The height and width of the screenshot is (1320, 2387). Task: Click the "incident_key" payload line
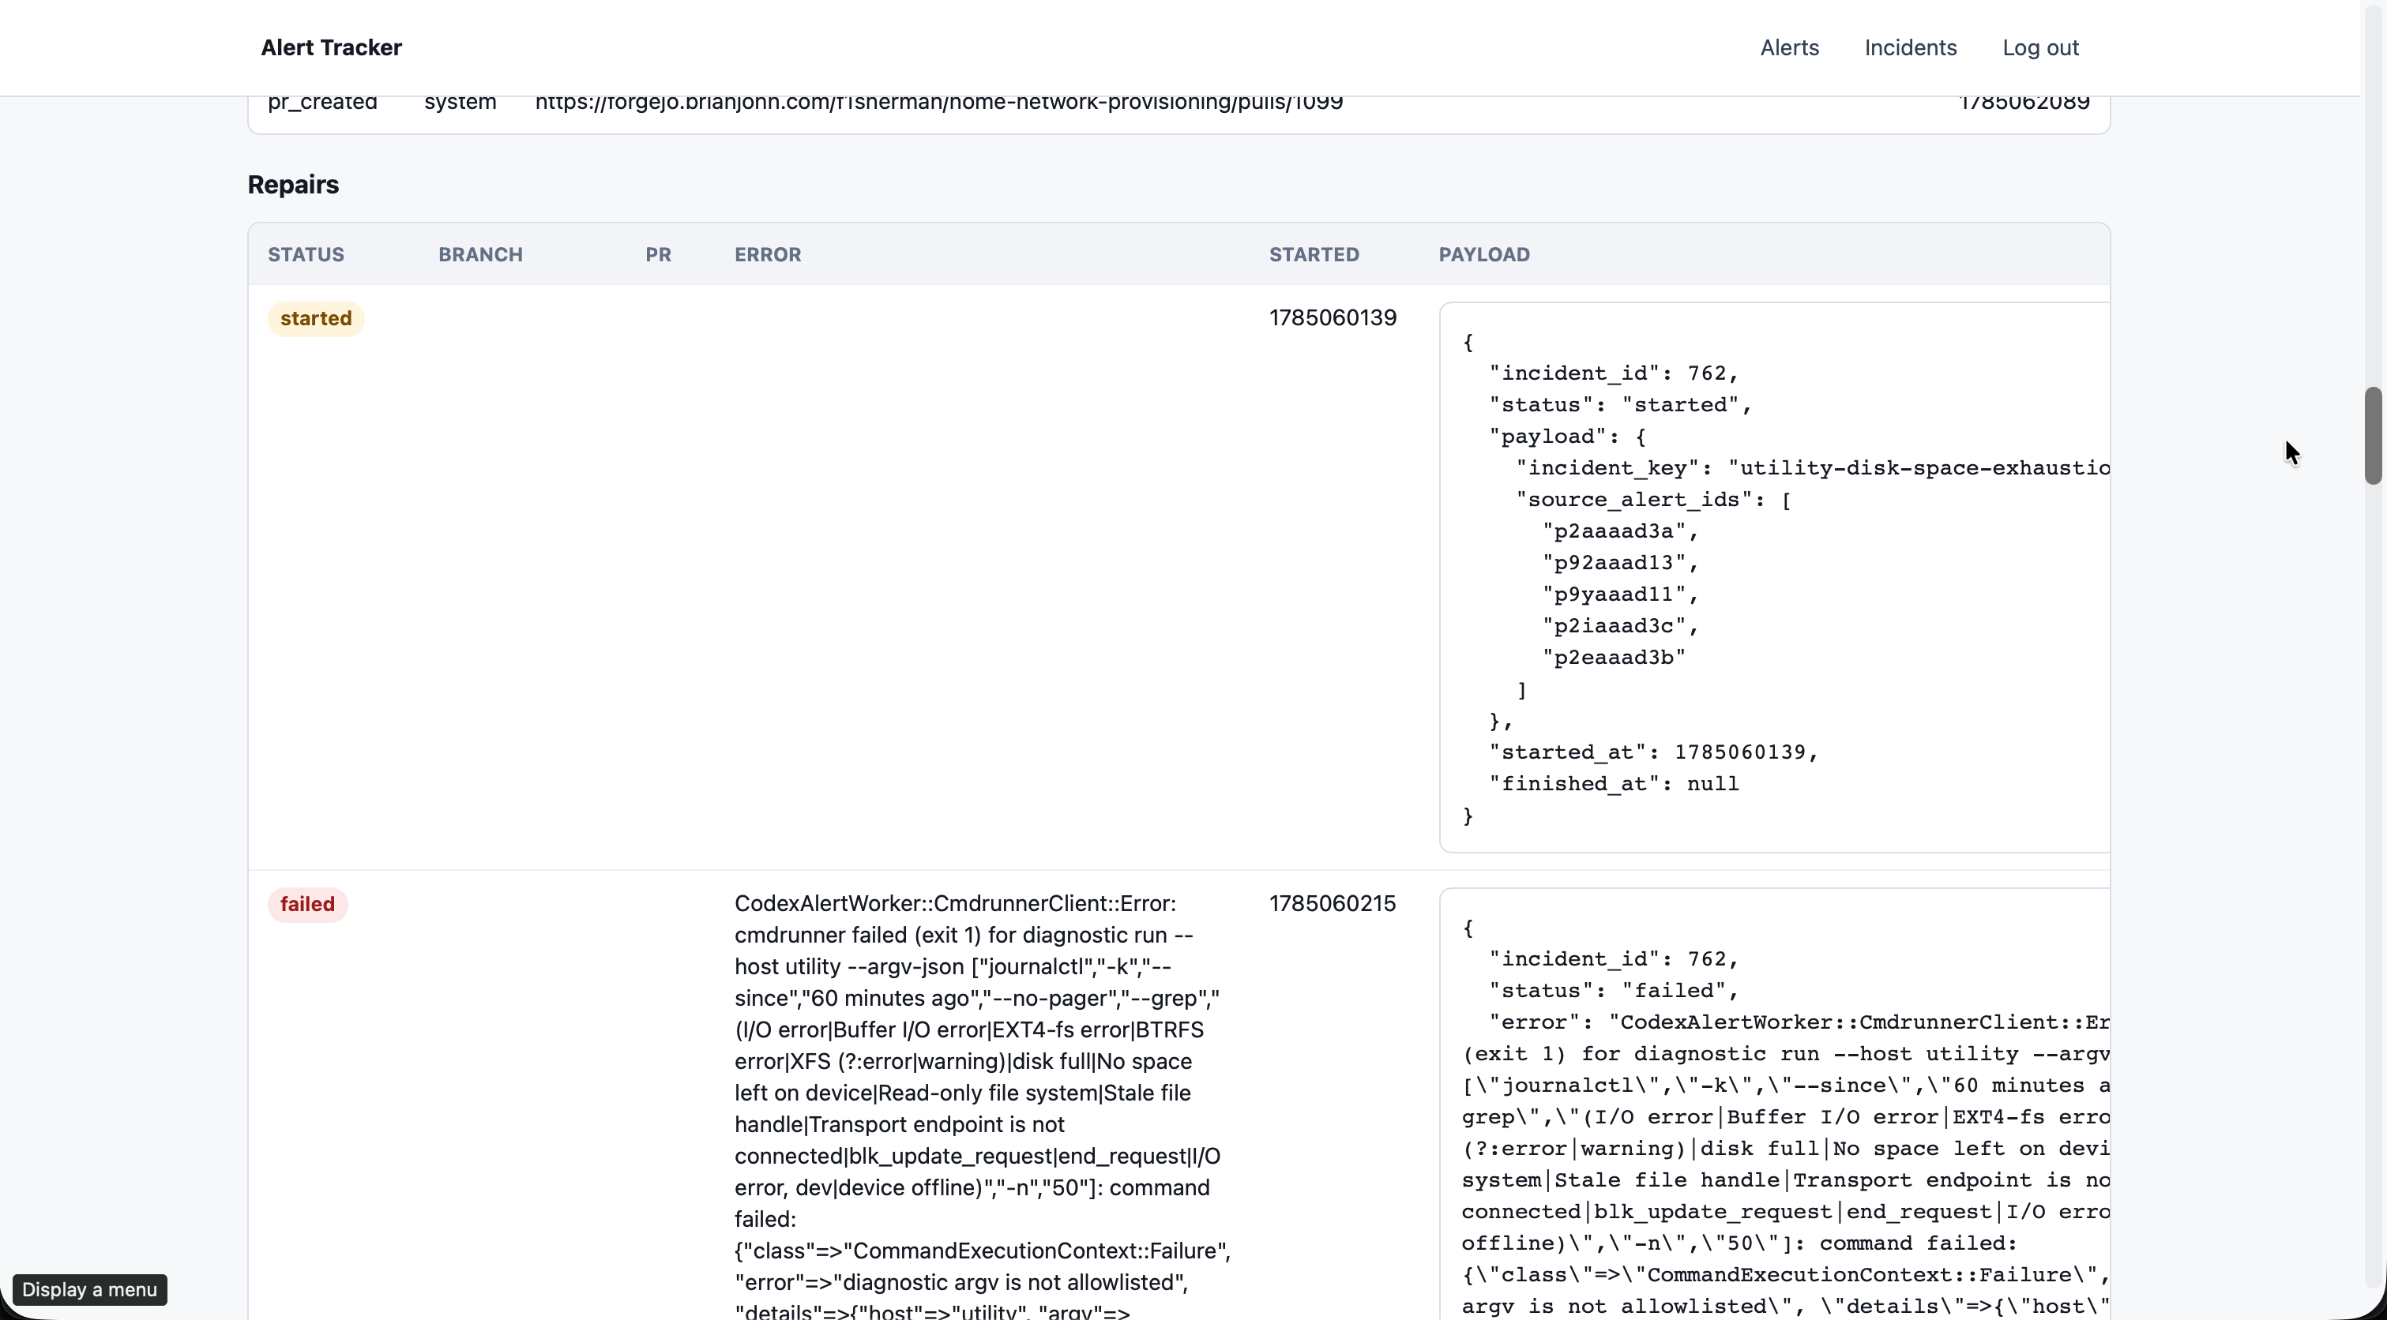(x=1813, y=468)
